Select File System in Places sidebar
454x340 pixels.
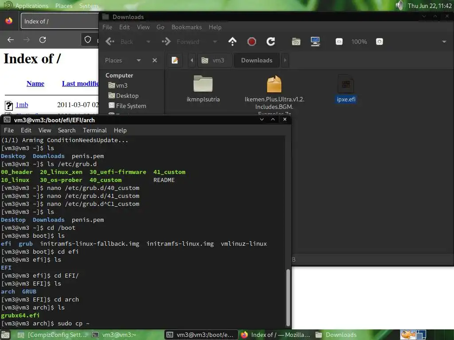(x=127, y=106)
